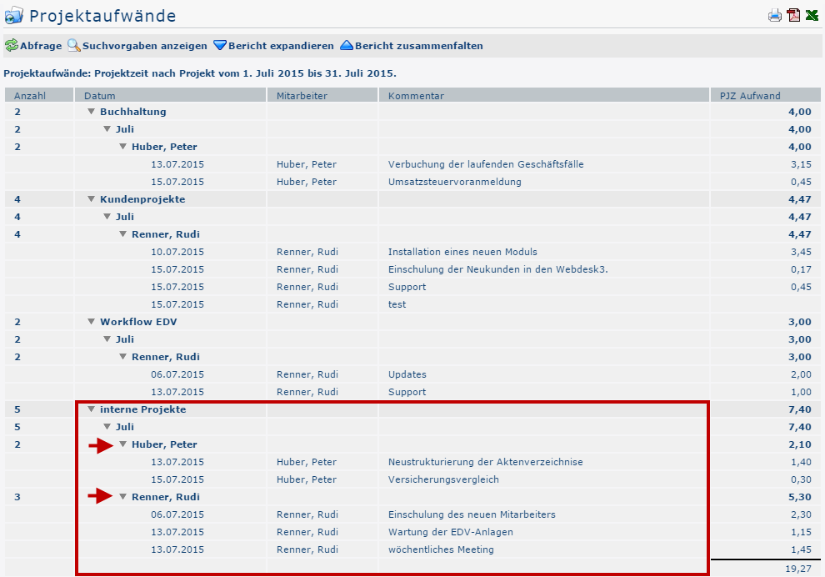This screenshot has width=825, height=577.
Task: Collapse Renner, Rudi under interne Projekte
Action: coord(123,497)
